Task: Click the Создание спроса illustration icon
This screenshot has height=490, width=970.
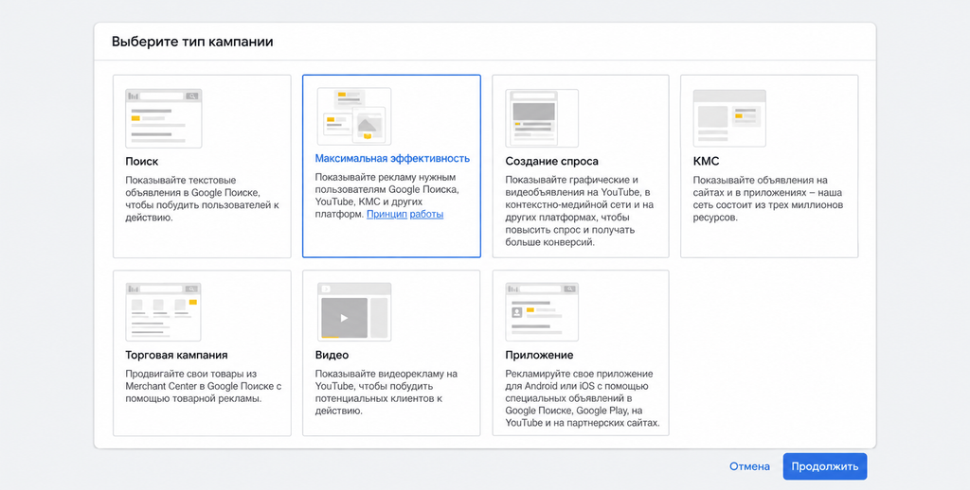Action: point(542,118)
